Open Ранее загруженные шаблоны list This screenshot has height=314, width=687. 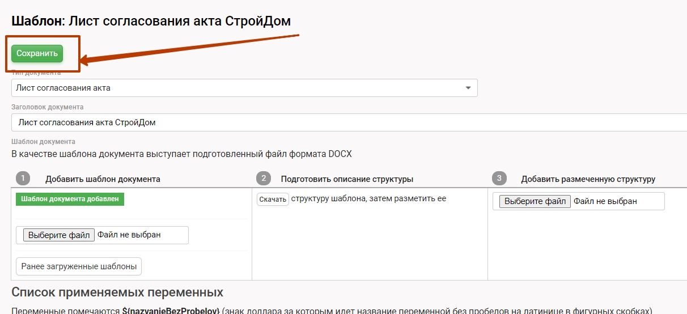(79, 266)
